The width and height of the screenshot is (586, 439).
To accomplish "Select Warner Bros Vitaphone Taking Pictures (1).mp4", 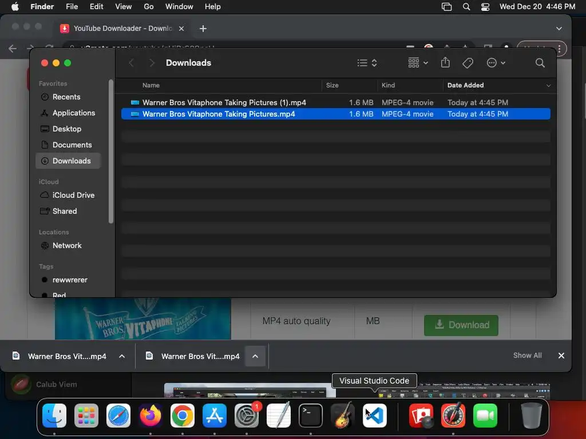I will pos(335,103).
